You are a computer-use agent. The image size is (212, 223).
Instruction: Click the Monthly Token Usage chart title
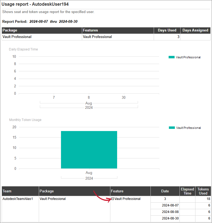pyautogui.click(x=25, y=120)
